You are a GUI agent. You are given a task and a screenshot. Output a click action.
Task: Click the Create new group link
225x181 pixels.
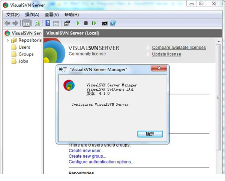tap(87, 156)
